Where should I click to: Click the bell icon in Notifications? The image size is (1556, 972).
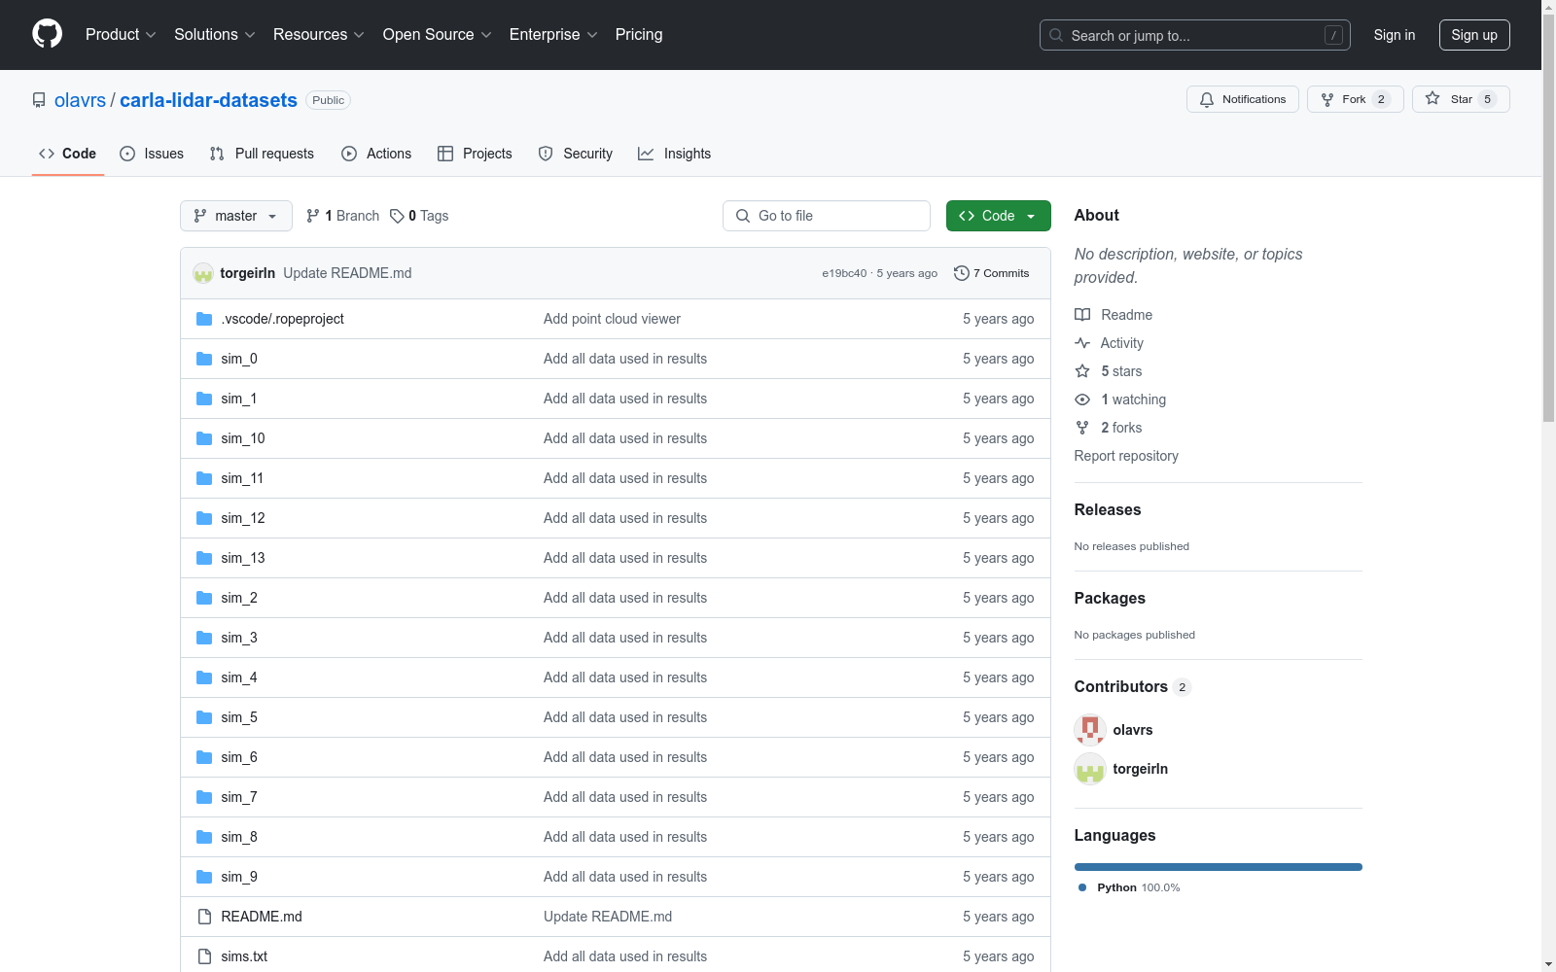[x=1207, y=99]
